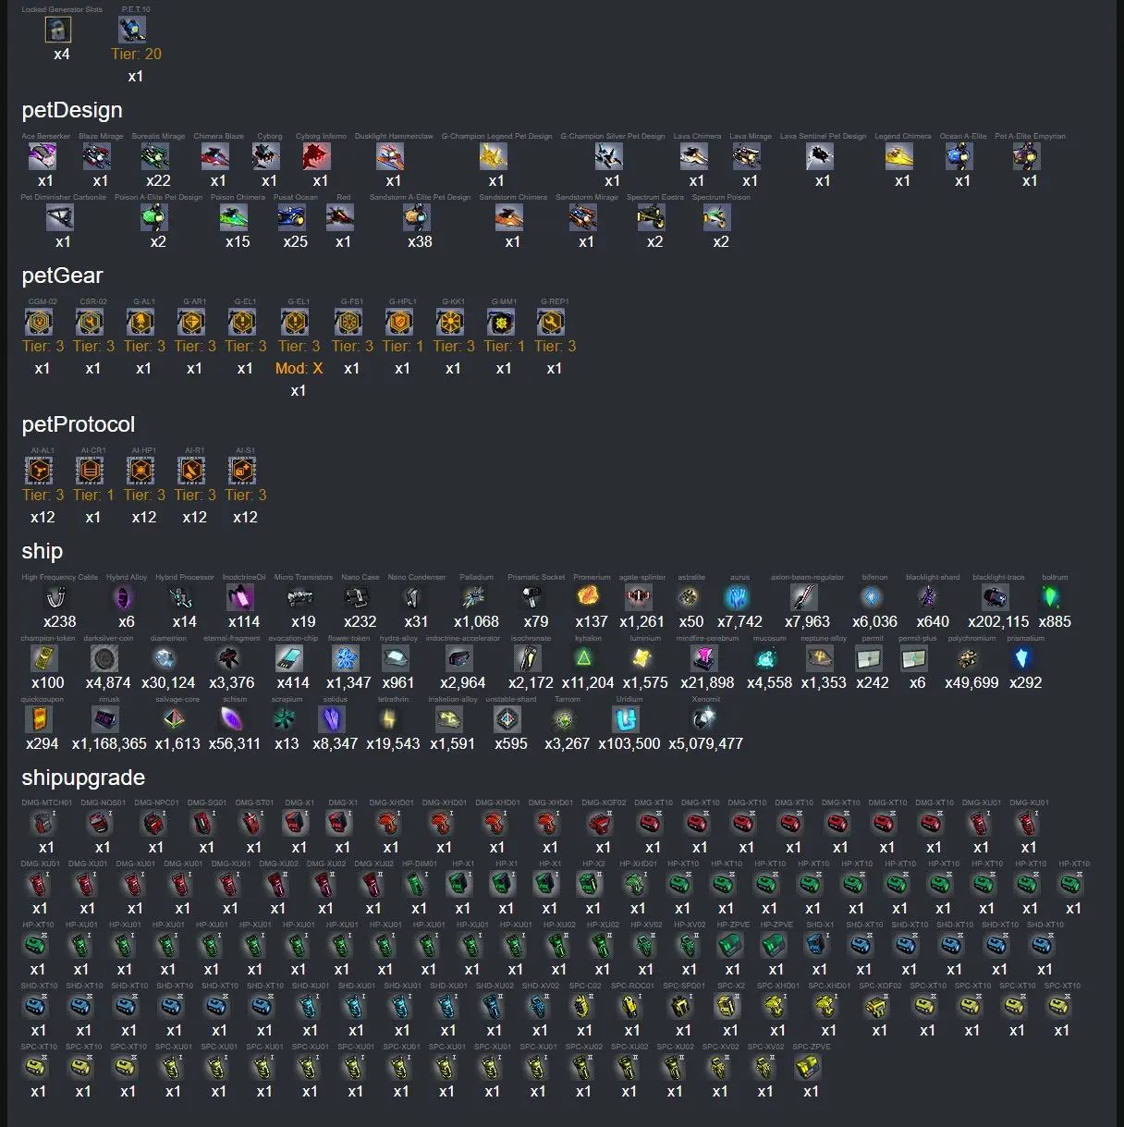The width and height of the screenshot is (1124, 1127).
Task: Click the DMG-MTCH01 ship upgrade
Action: (43, 823)
